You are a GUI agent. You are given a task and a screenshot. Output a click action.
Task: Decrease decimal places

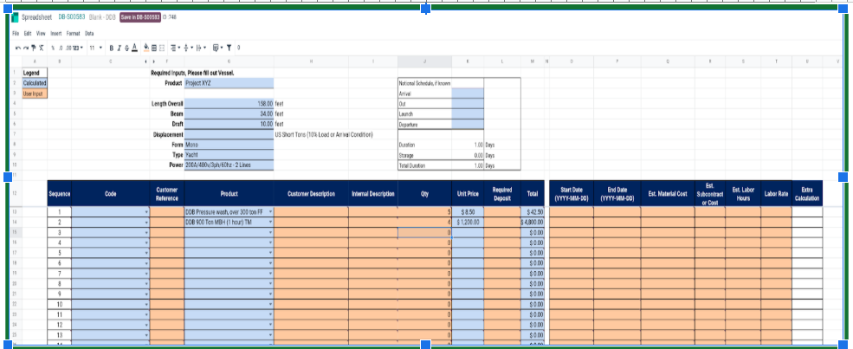tap(61, 48)
